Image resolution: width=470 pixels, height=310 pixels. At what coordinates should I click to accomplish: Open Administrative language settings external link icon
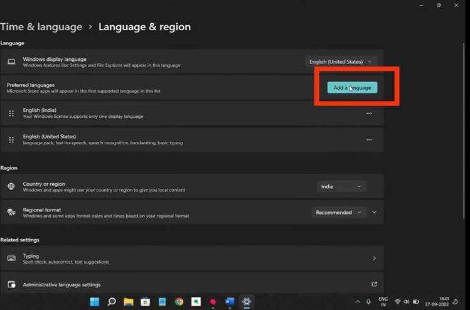pyautogui.click(x=374, y=284)
